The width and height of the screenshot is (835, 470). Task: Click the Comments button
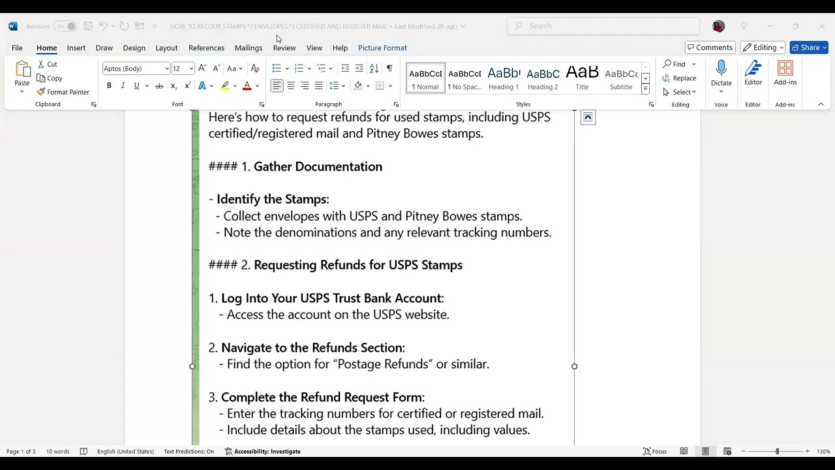[x=710, y=48]
